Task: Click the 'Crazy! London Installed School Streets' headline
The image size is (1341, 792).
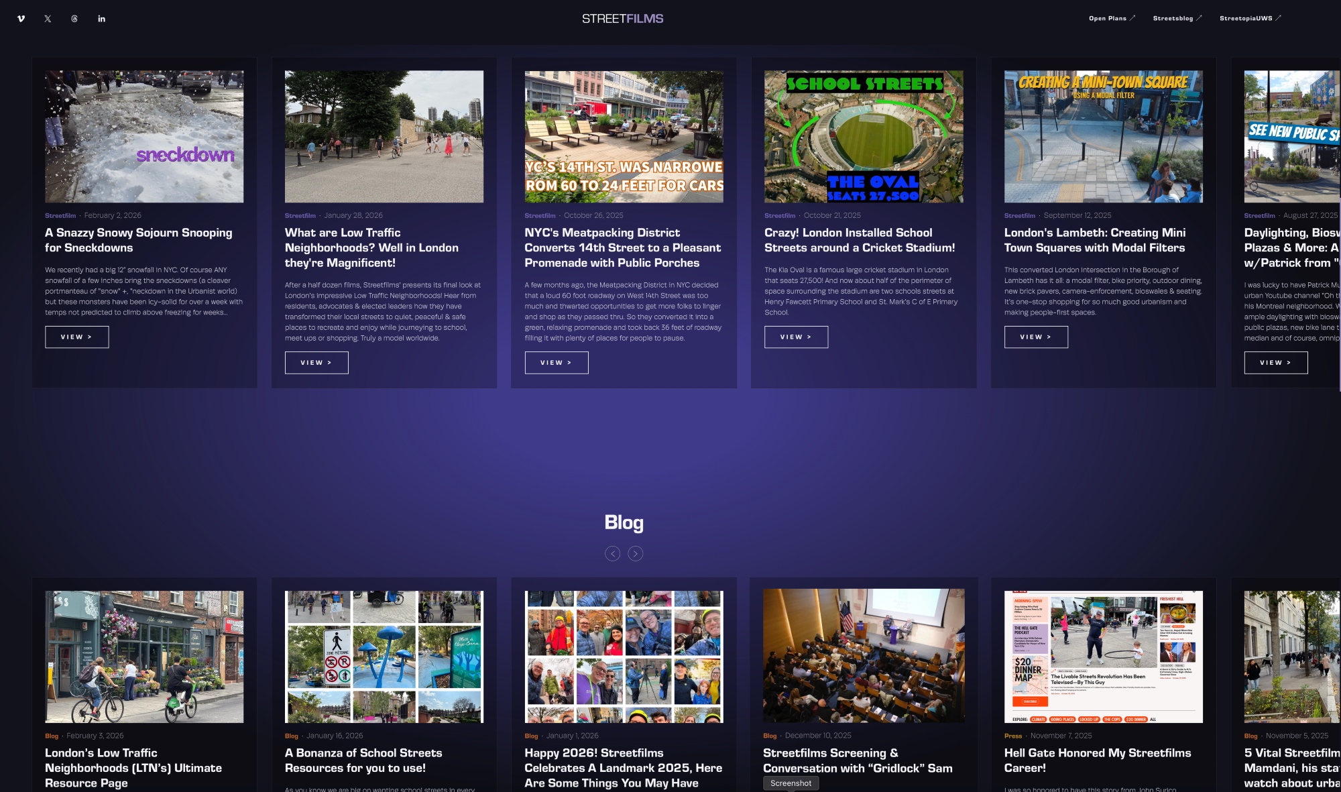Action: click(x=860, y=240)
